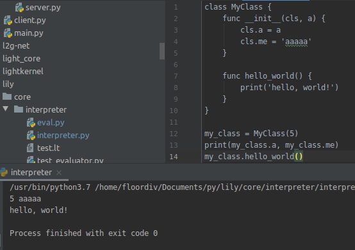Screen dimensions: 355x250
Task: Select the l2g-net project entry
Action: [x=16, y=46]
